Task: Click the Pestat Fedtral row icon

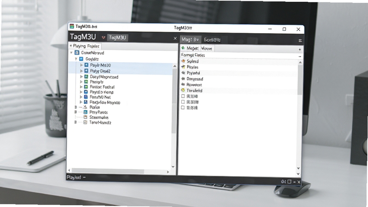Action: coord(86,87)
